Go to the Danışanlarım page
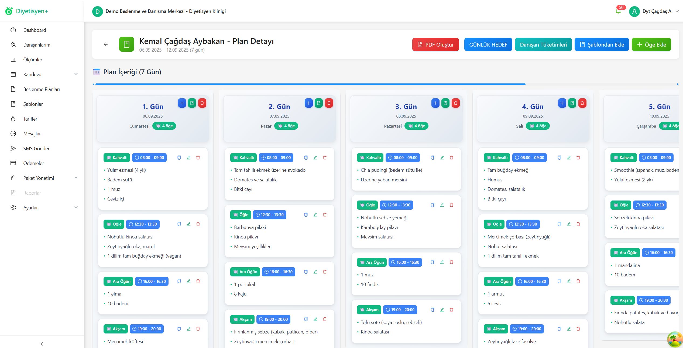The width and height of the screenshot is (683, 348). pyautogui.click(x=37, y=45)
